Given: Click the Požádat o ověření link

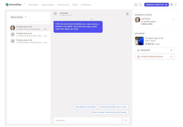Looking at the screenshot, I should point(147,24).
